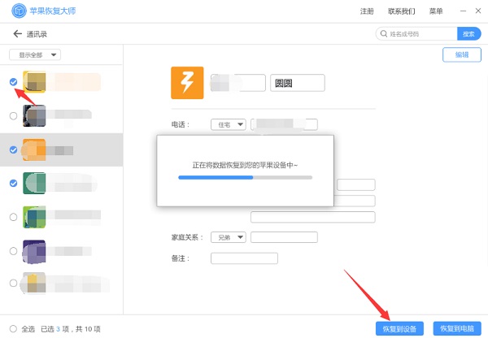The image size is (488, 338).
Task: Minimize the application window
Action: point(463,11)
